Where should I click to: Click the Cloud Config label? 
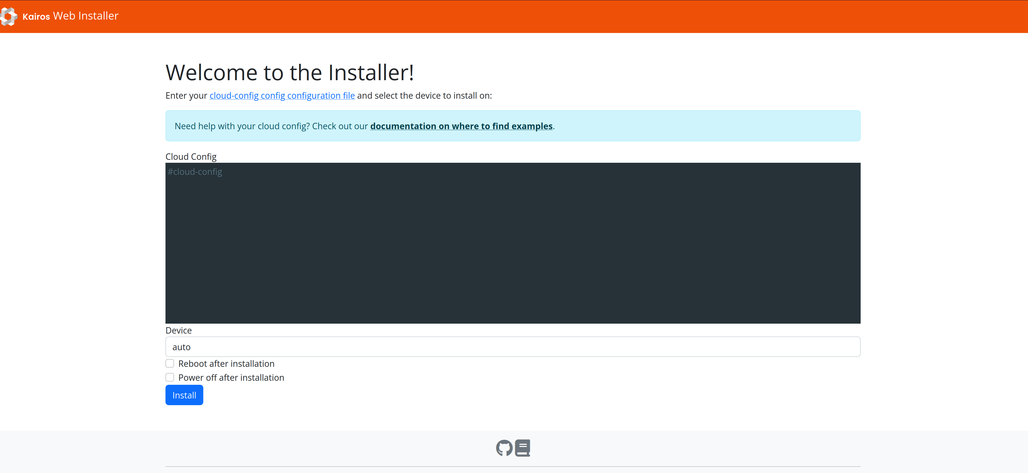click(191, 157)
